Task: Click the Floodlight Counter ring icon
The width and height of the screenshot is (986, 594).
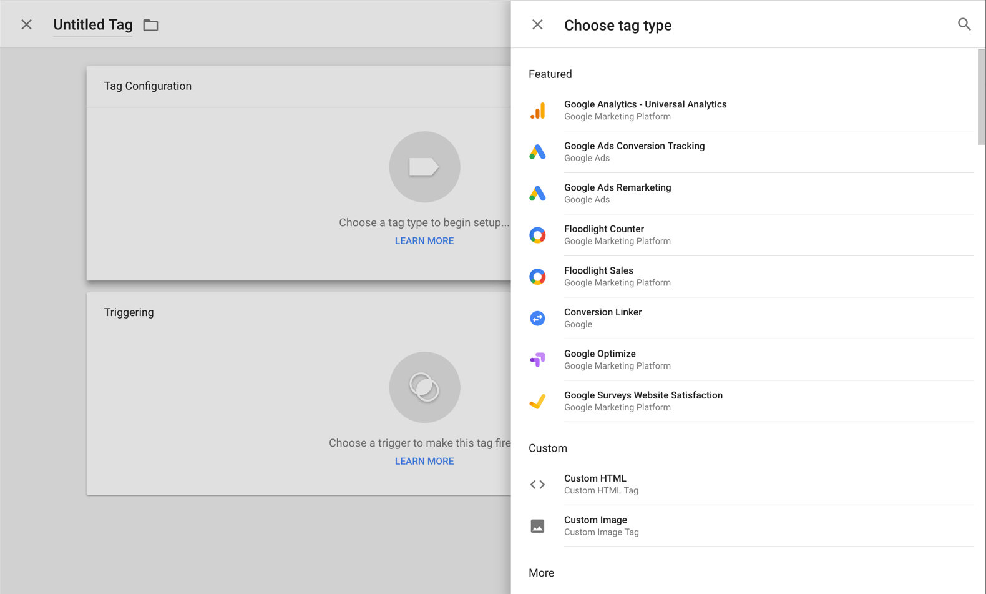Action: (537, 235)
